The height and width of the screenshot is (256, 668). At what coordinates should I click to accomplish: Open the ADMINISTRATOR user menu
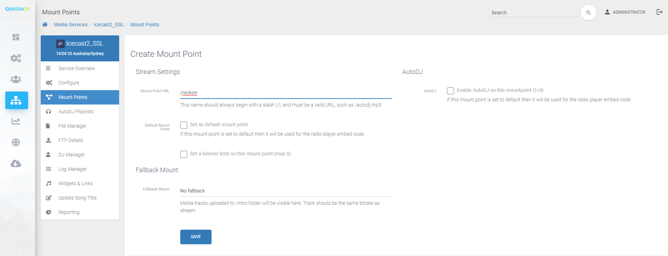(x=625, y=12)
